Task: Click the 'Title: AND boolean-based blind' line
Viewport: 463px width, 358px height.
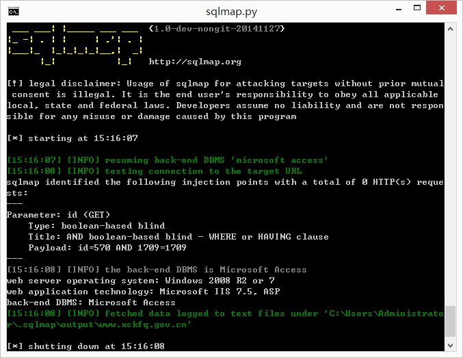Action: coord(178,237)
